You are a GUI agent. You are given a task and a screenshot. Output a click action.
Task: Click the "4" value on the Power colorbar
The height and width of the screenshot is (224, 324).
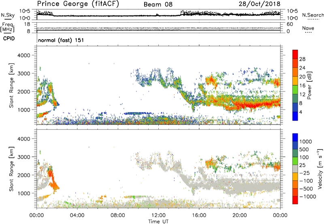pos(301,112)
